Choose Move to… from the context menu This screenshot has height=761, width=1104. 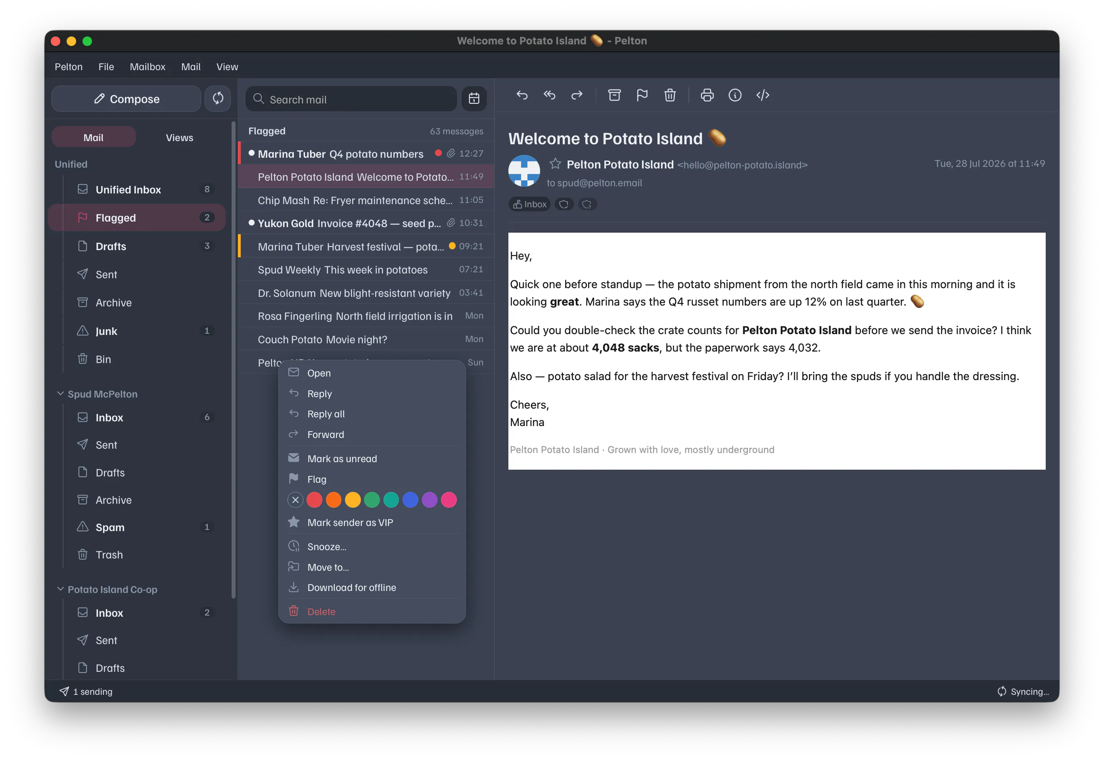[x=372, y=568]
